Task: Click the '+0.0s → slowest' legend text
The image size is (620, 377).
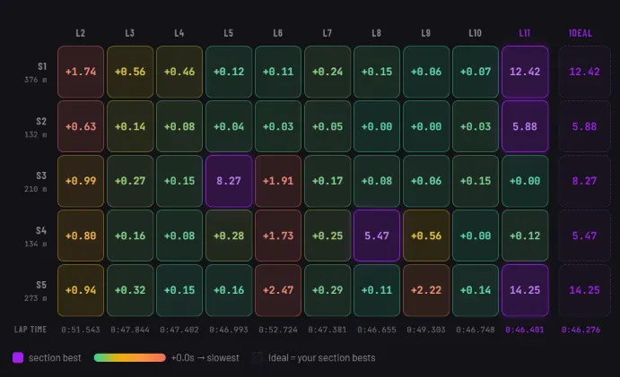Action: point(205,358)
